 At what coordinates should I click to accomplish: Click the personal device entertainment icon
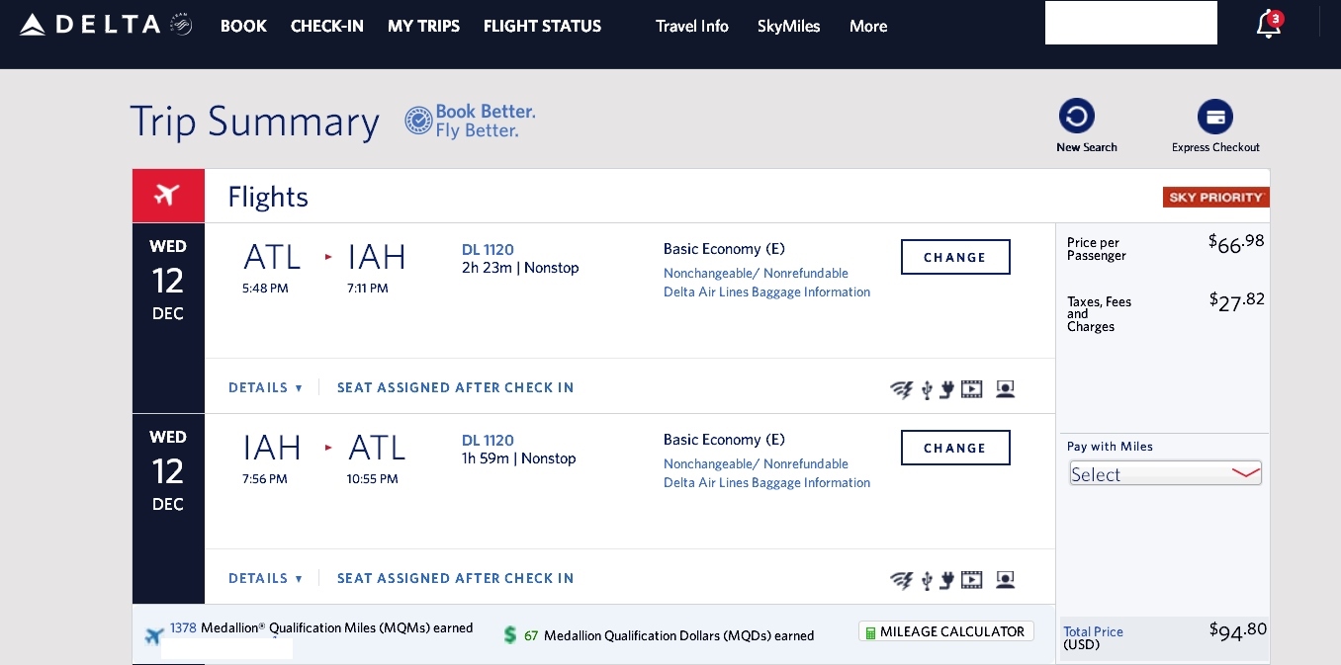(1005, 389)
